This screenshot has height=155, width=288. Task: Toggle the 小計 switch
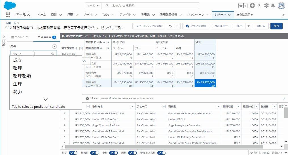(x=113, y=153)
